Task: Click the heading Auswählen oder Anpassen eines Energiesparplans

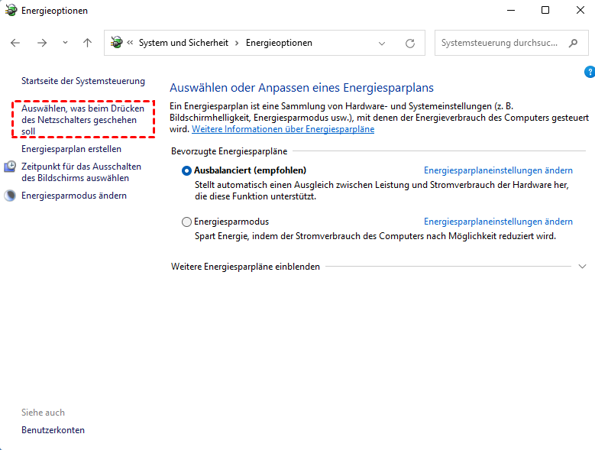Action: 302,88
